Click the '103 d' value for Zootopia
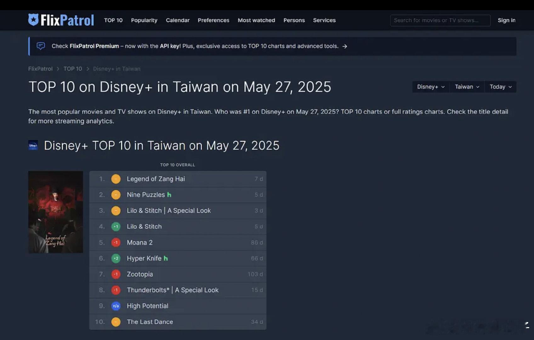Viewport: 534px width, 340px height. (255, 274)
